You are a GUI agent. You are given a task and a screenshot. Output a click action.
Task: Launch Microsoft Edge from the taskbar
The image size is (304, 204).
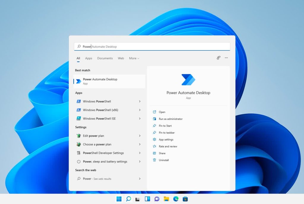pyautogui.click(x=176, y=199)
